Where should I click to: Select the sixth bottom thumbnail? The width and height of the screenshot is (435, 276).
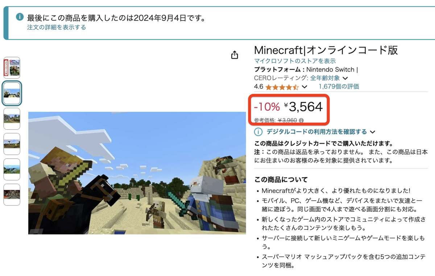12,195
